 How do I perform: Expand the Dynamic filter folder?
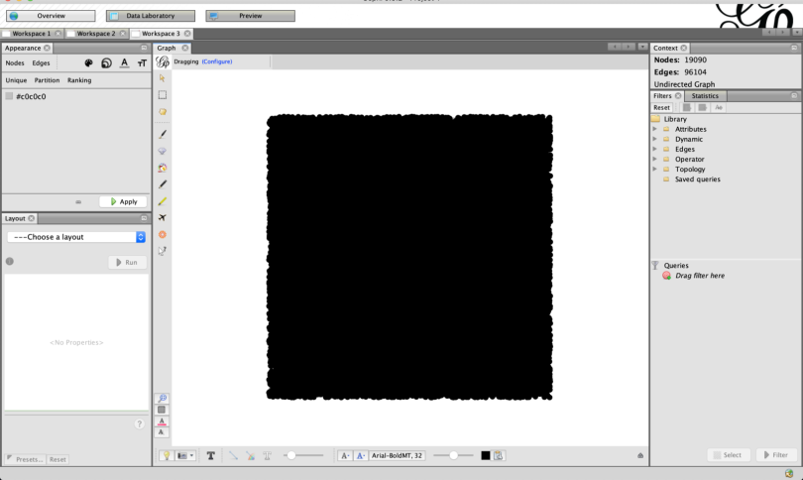coord(655,139)
